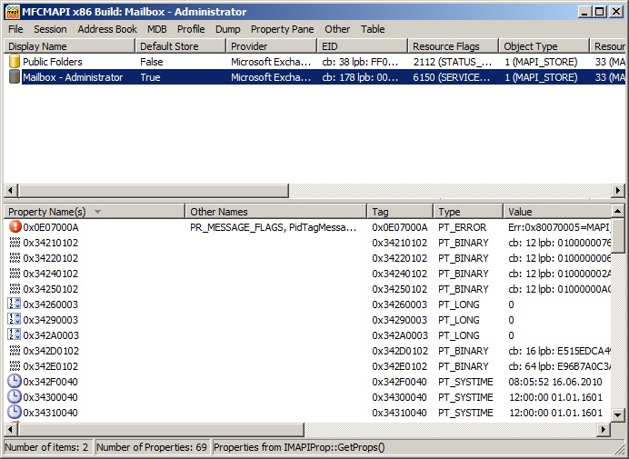Select the Mailbox - Administrator row

pos(314,77)
